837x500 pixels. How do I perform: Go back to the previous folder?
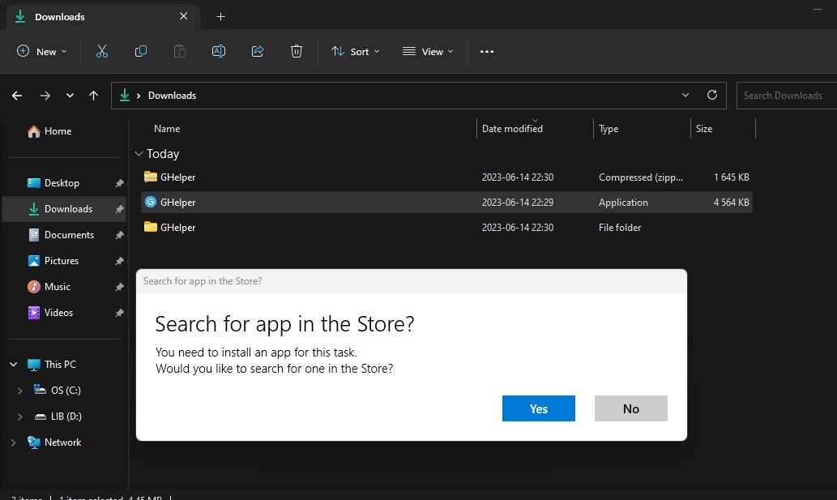16,95
